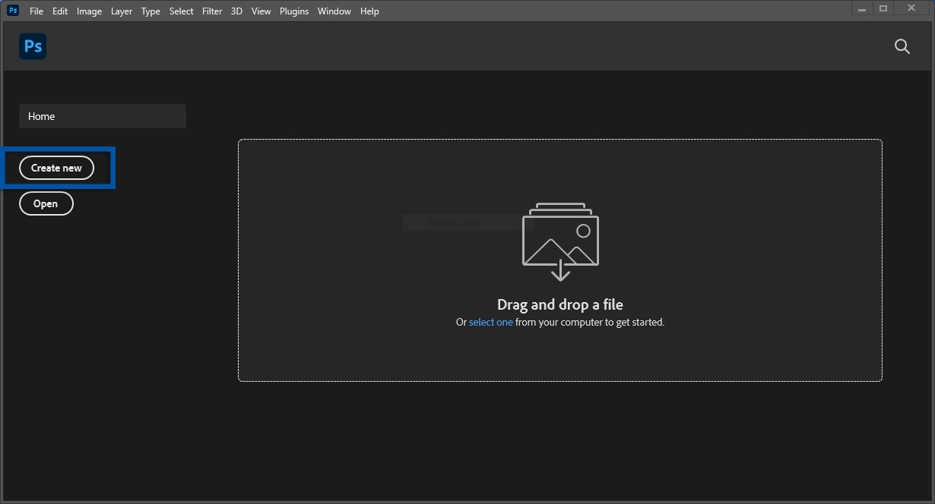This screenshot has height=504, width=935.
Task: Open the Plugins menu
Action: pyautogui.click(x=294, y=11)
